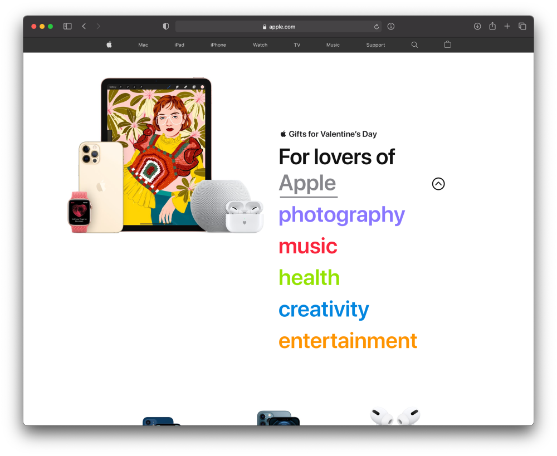Open the search magnifier icon
This screenshot has height=456, width=557.
pos(414,45)
